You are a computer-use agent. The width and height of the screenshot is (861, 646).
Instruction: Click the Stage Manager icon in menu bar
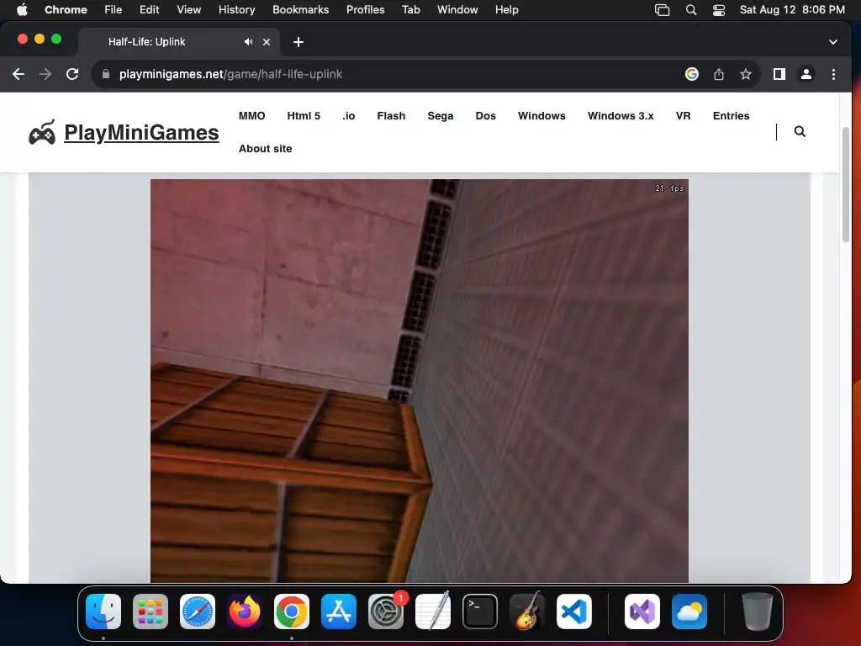point(663,10)
